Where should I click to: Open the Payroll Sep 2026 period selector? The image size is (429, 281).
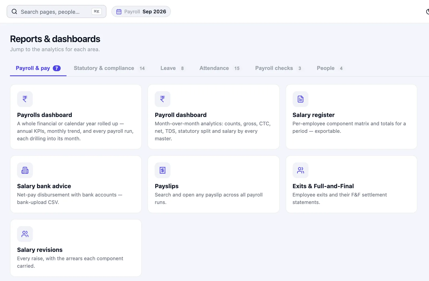pyautogui.click(x=141, y=12)
